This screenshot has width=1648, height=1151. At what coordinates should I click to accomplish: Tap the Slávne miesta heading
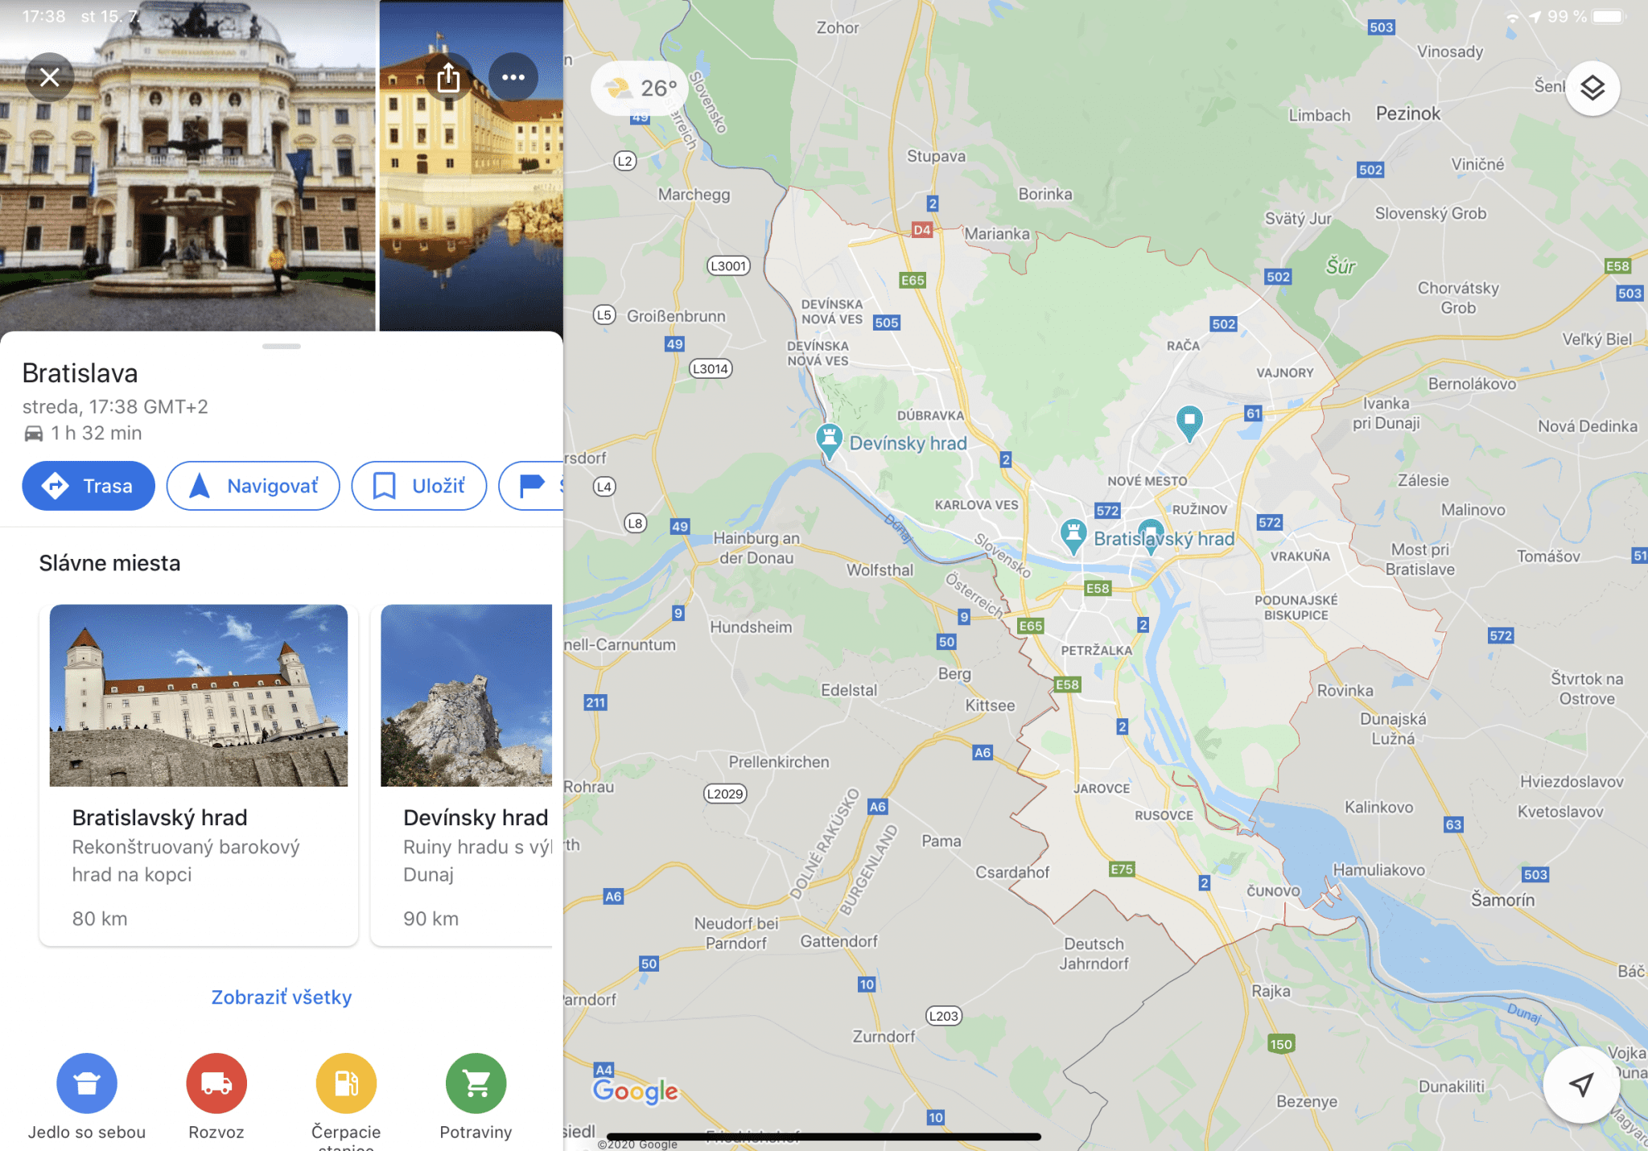tap(109, 563)
